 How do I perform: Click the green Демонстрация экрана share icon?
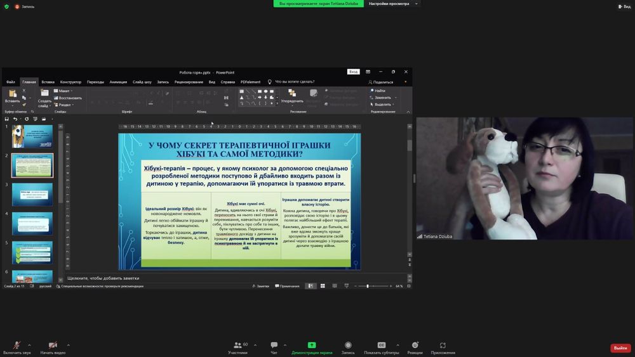(x=312, y=345)
